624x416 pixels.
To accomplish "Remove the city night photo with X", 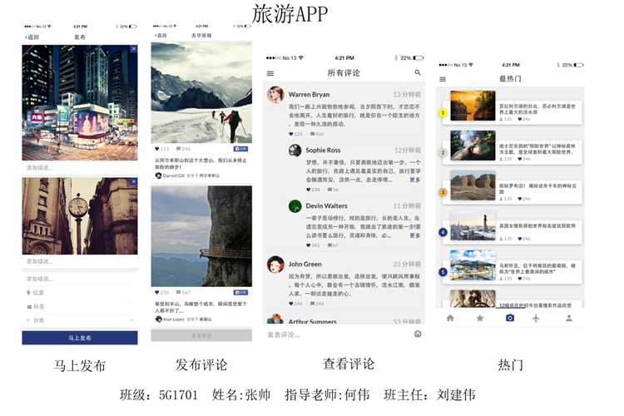I will [133, 50].
